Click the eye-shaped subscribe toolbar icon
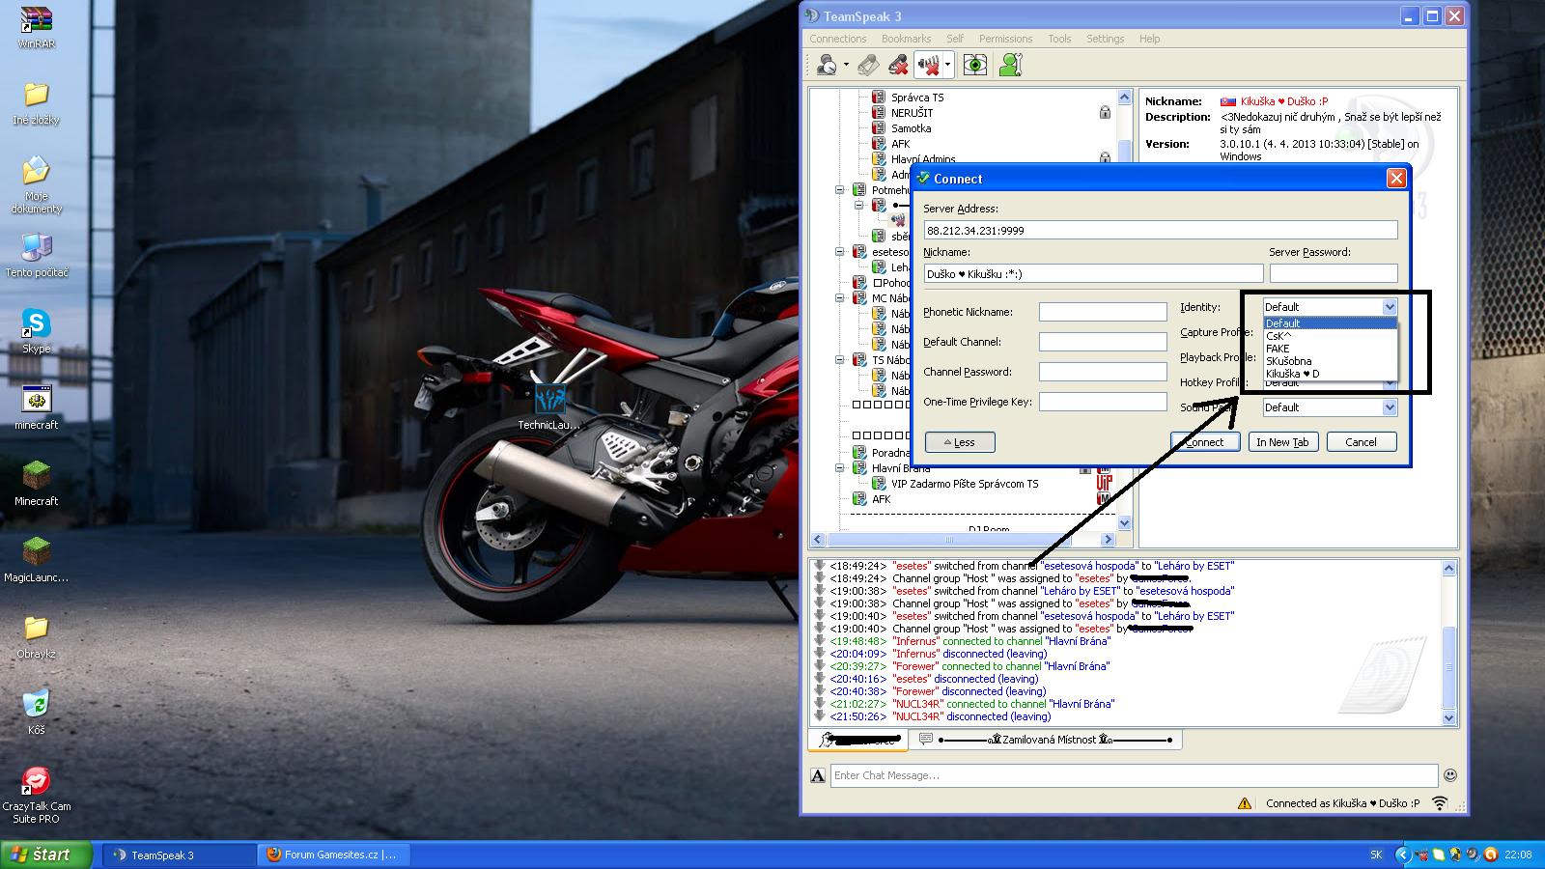This screenshot has width=1545, height=869. (975, 65)
